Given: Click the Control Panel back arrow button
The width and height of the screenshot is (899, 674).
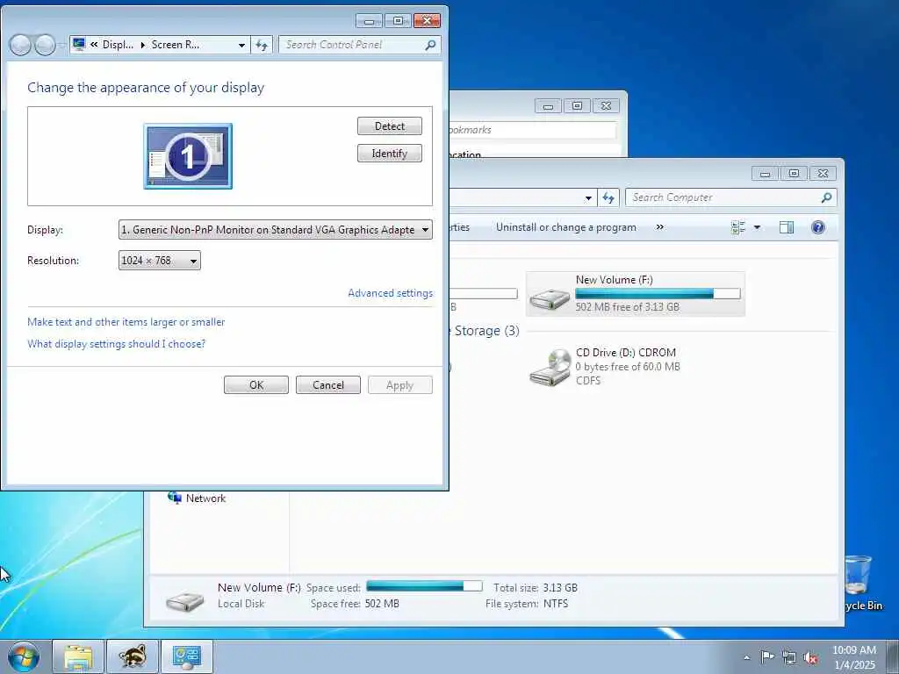Looking at the screenshot, I should [x=21, y=45].
